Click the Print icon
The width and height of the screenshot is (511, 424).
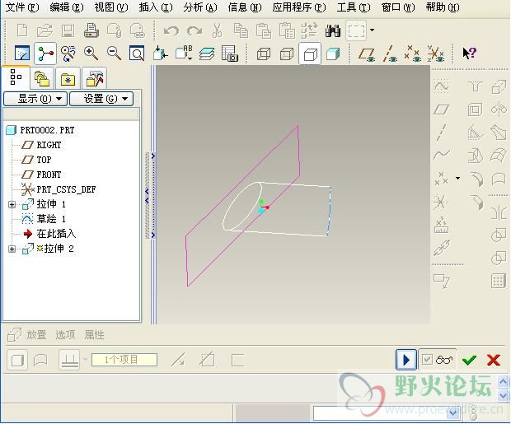[91, 30]
